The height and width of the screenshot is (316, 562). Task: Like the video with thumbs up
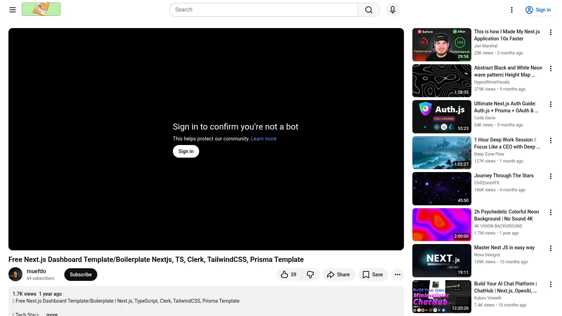click(289, 275)
